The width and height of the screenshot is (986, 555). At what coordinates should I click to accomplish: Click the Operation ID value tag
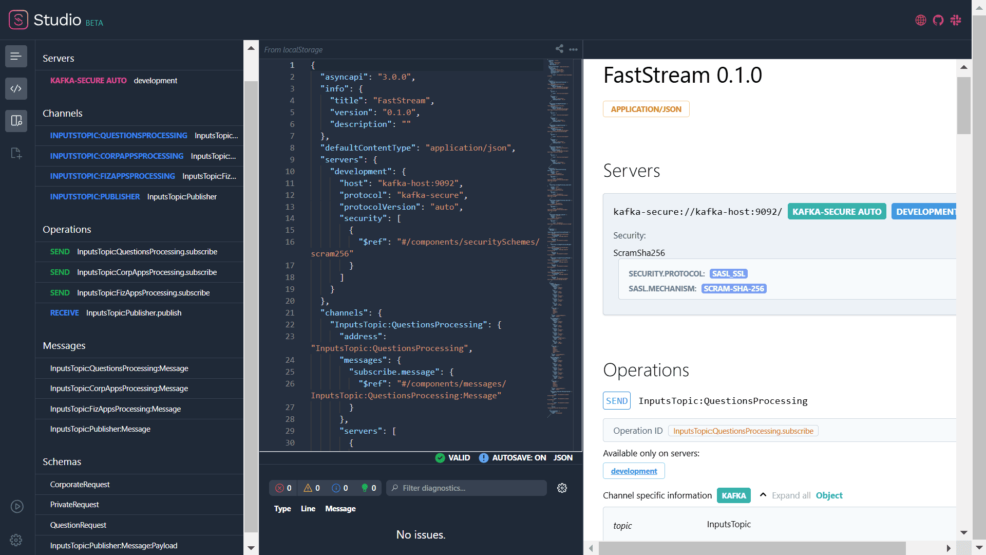click(x=743, y=431)
